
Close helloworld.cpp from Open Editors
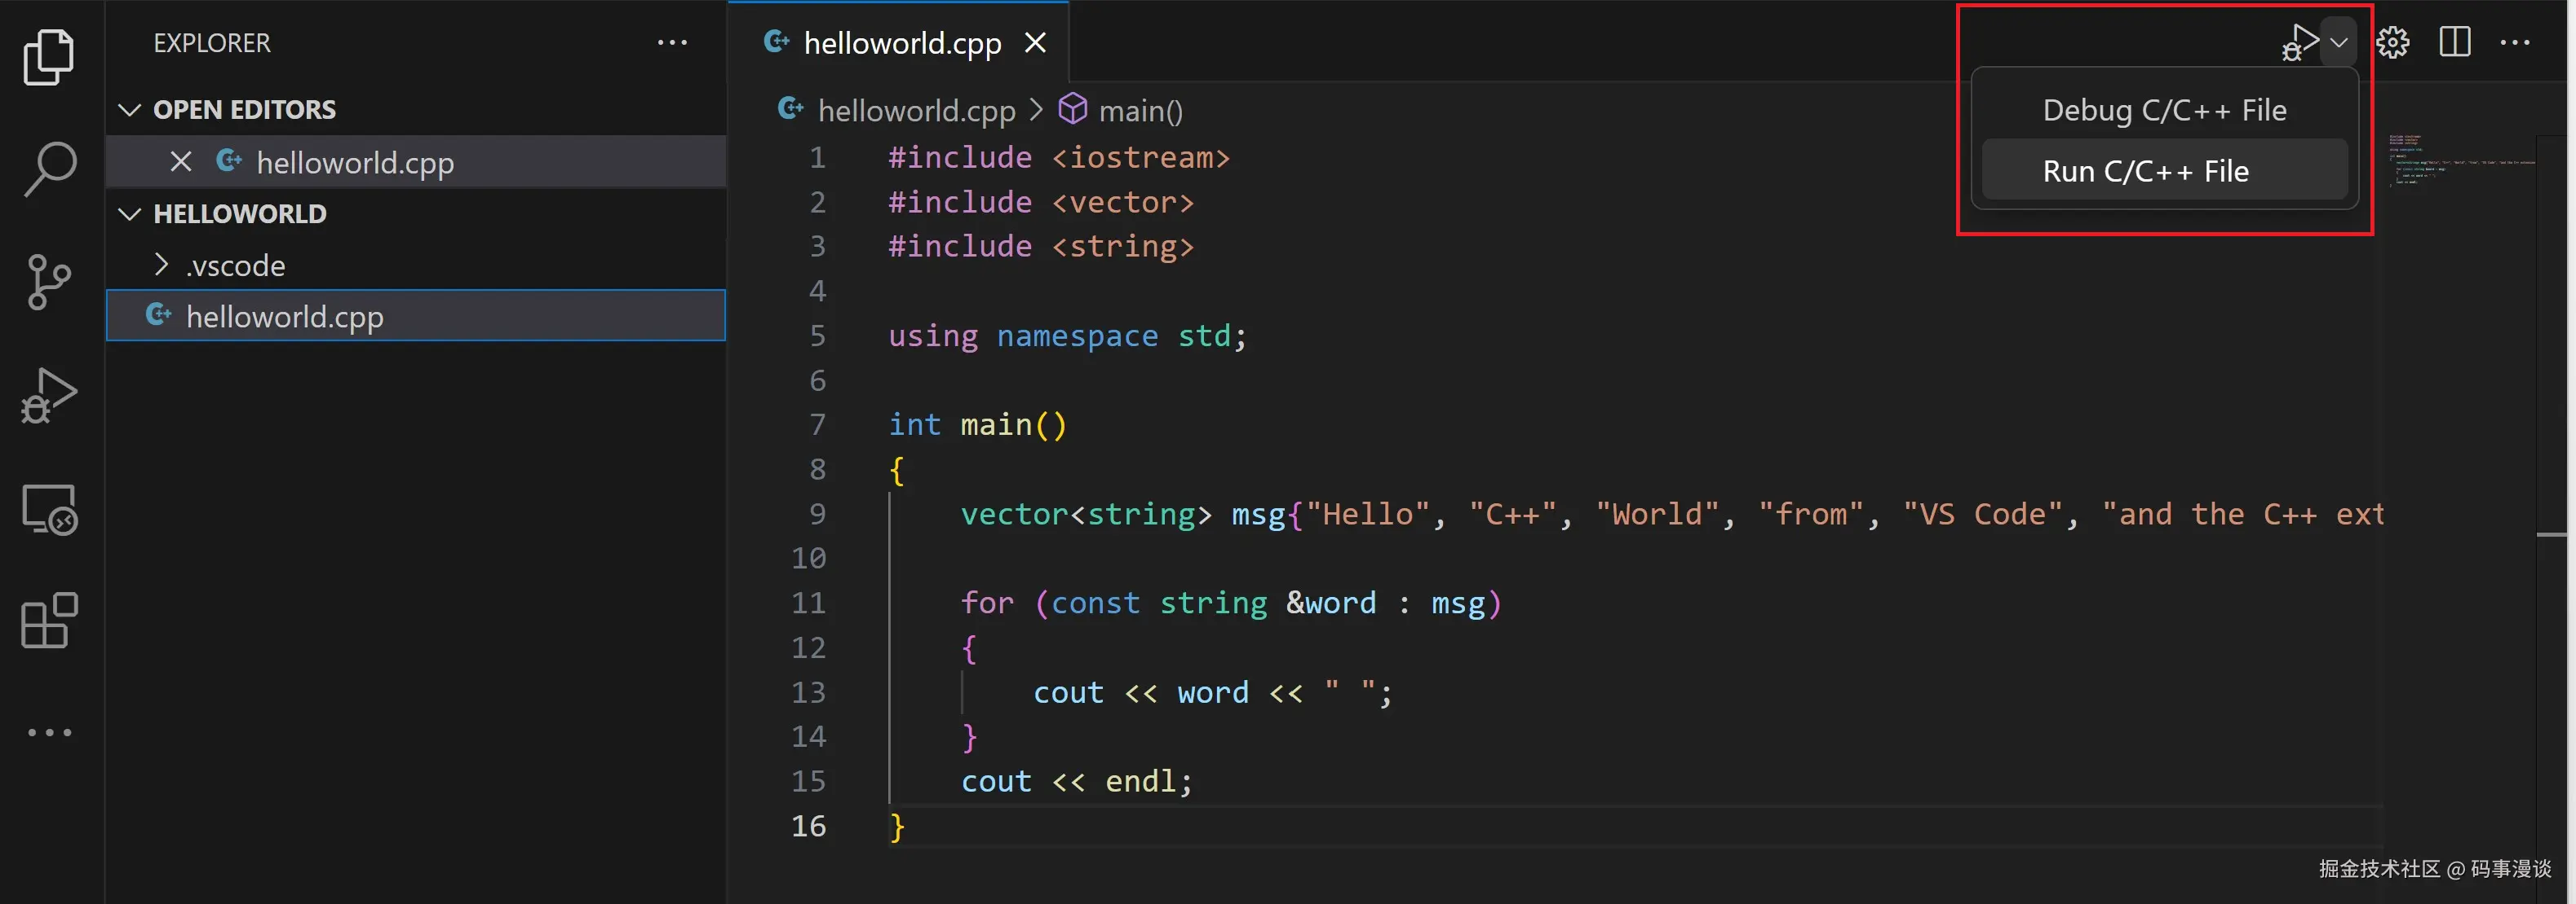pos(180,160)
